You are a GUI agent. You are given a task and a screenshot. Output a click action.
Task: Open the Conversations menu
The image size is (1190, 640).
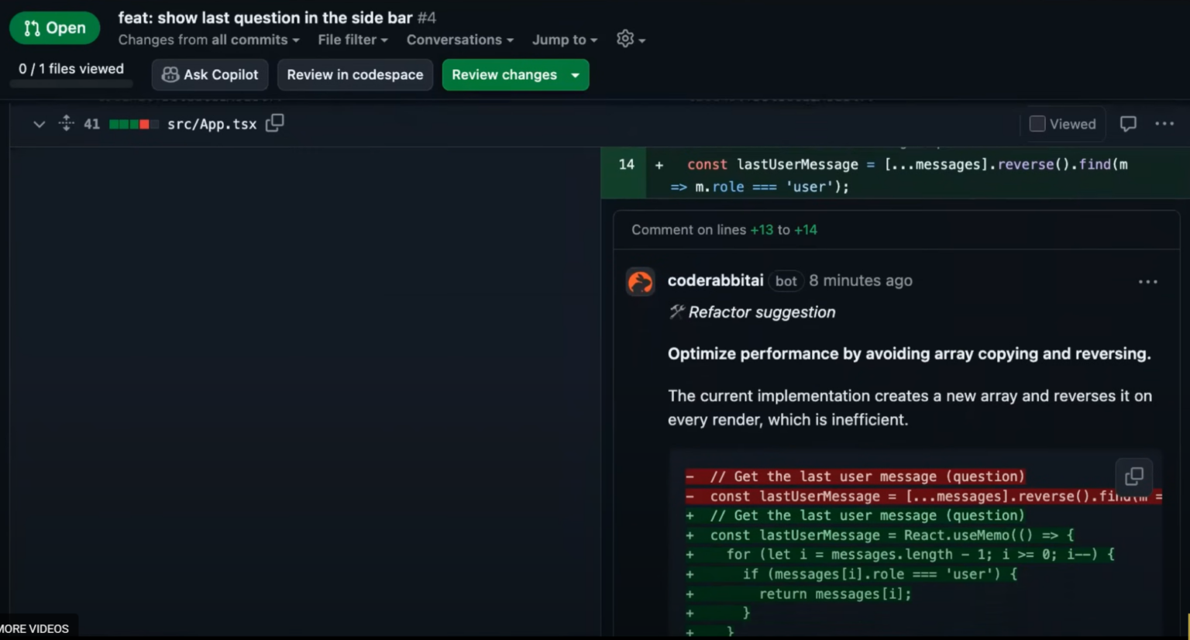pos(459,40)
